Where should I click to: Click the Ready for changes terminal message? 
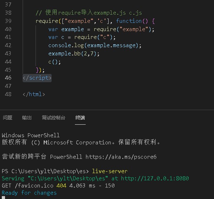pyautogui.click(x=29, y=193)
